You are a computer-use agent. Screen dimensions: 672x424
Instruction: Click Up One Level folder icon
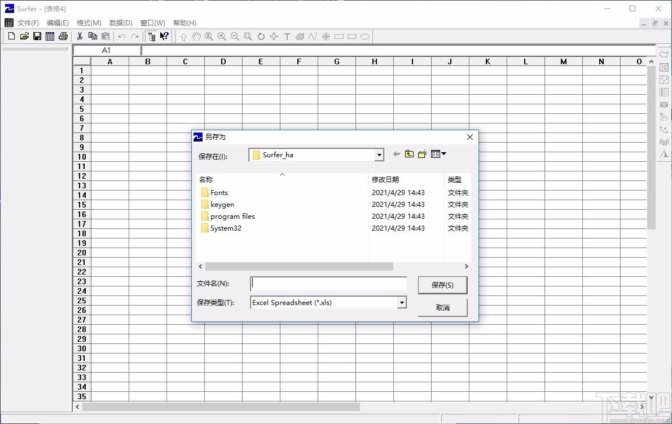coord(409,154)
